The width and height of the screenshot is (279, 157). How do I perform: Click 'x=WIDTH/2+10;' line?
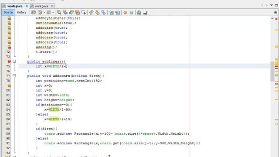tap(58, 119)
